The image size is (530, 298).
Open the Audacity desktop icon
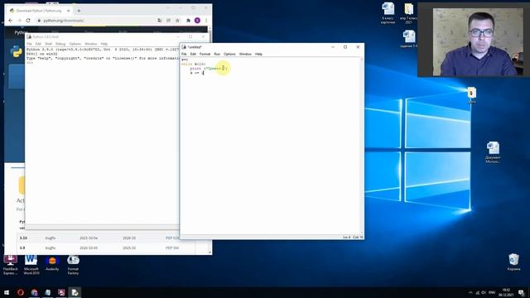[52, 264]
